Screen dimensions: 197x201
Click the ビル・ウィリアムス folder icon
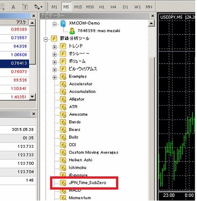click(x=63, y=69)
